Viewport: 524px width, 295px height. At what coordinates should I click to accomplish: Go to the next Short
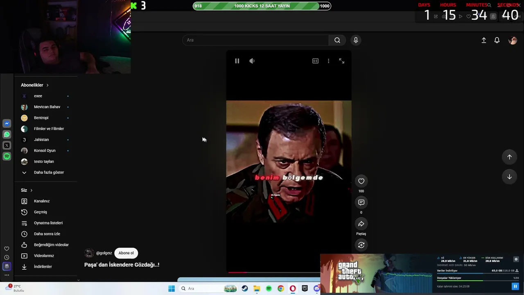(x=509, y=177)
